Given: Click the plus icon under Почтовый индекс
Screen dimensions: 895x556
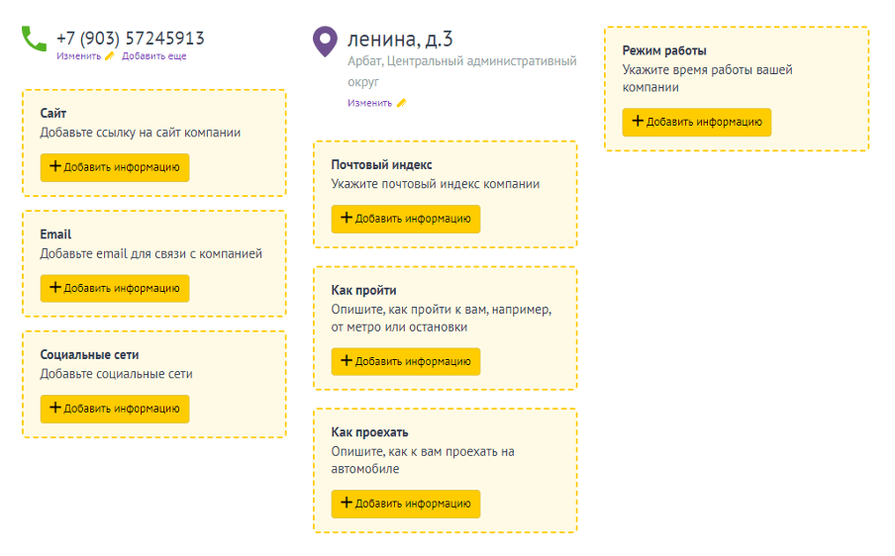Looking at the screenshot, I should click(x=347, y=219).
